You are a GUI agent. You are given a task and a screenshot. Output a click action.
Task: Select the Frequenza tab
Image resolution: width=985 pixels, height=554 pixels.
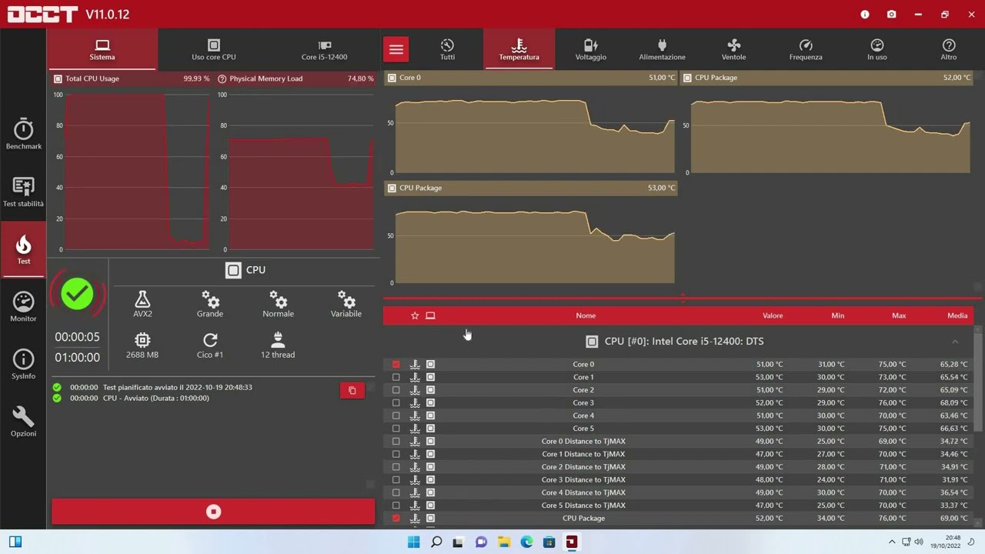pos(806,49)
